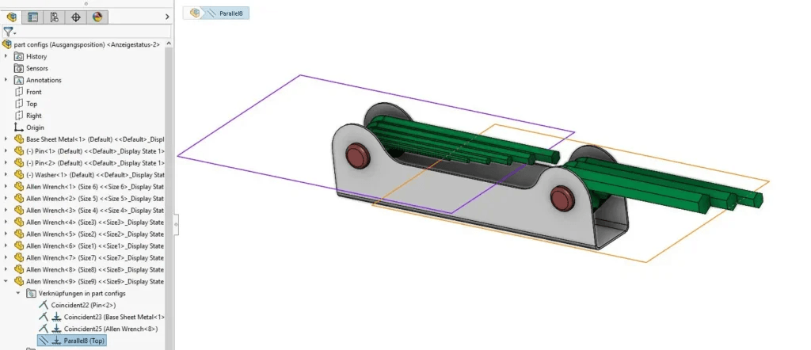
Task: Expand the panel tabs chevron arrow
Action: (166, 17)
